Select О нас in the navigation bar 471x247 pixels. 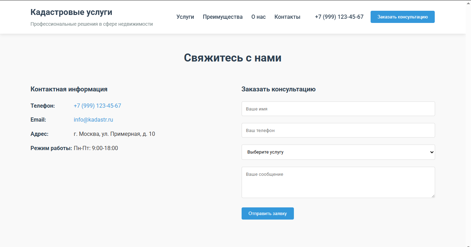258,17
